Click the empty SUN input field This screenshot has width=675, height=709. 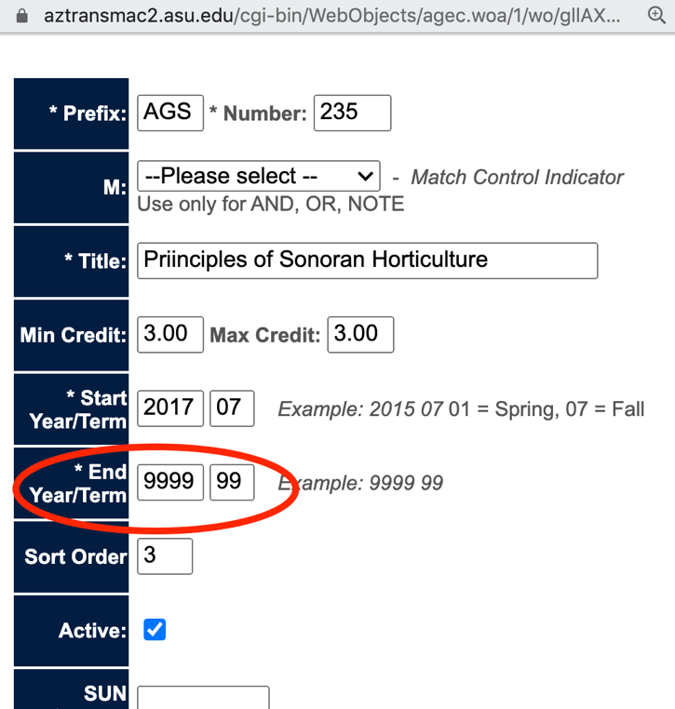(x=203, y=697)
